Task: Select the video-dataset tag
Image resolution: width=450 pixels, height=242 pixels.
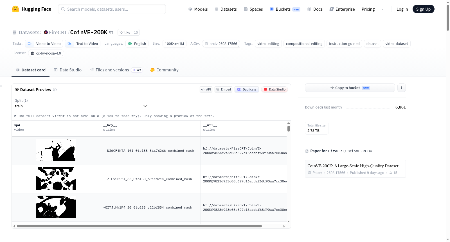Action: click(x=397, y=44)
